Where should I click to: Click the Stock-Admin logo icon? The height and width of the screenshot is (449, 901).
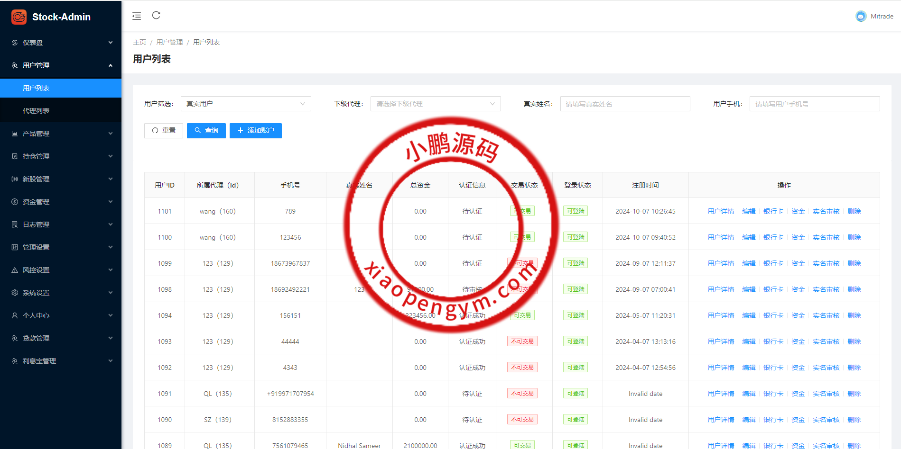tap(19, 17)
